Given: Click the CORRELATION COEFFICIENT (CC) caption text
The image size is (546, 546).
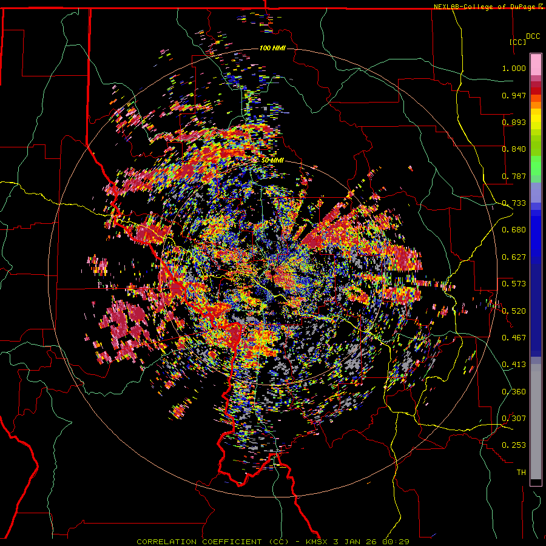Looking at the screenshot, I should [x=212, y=542].
